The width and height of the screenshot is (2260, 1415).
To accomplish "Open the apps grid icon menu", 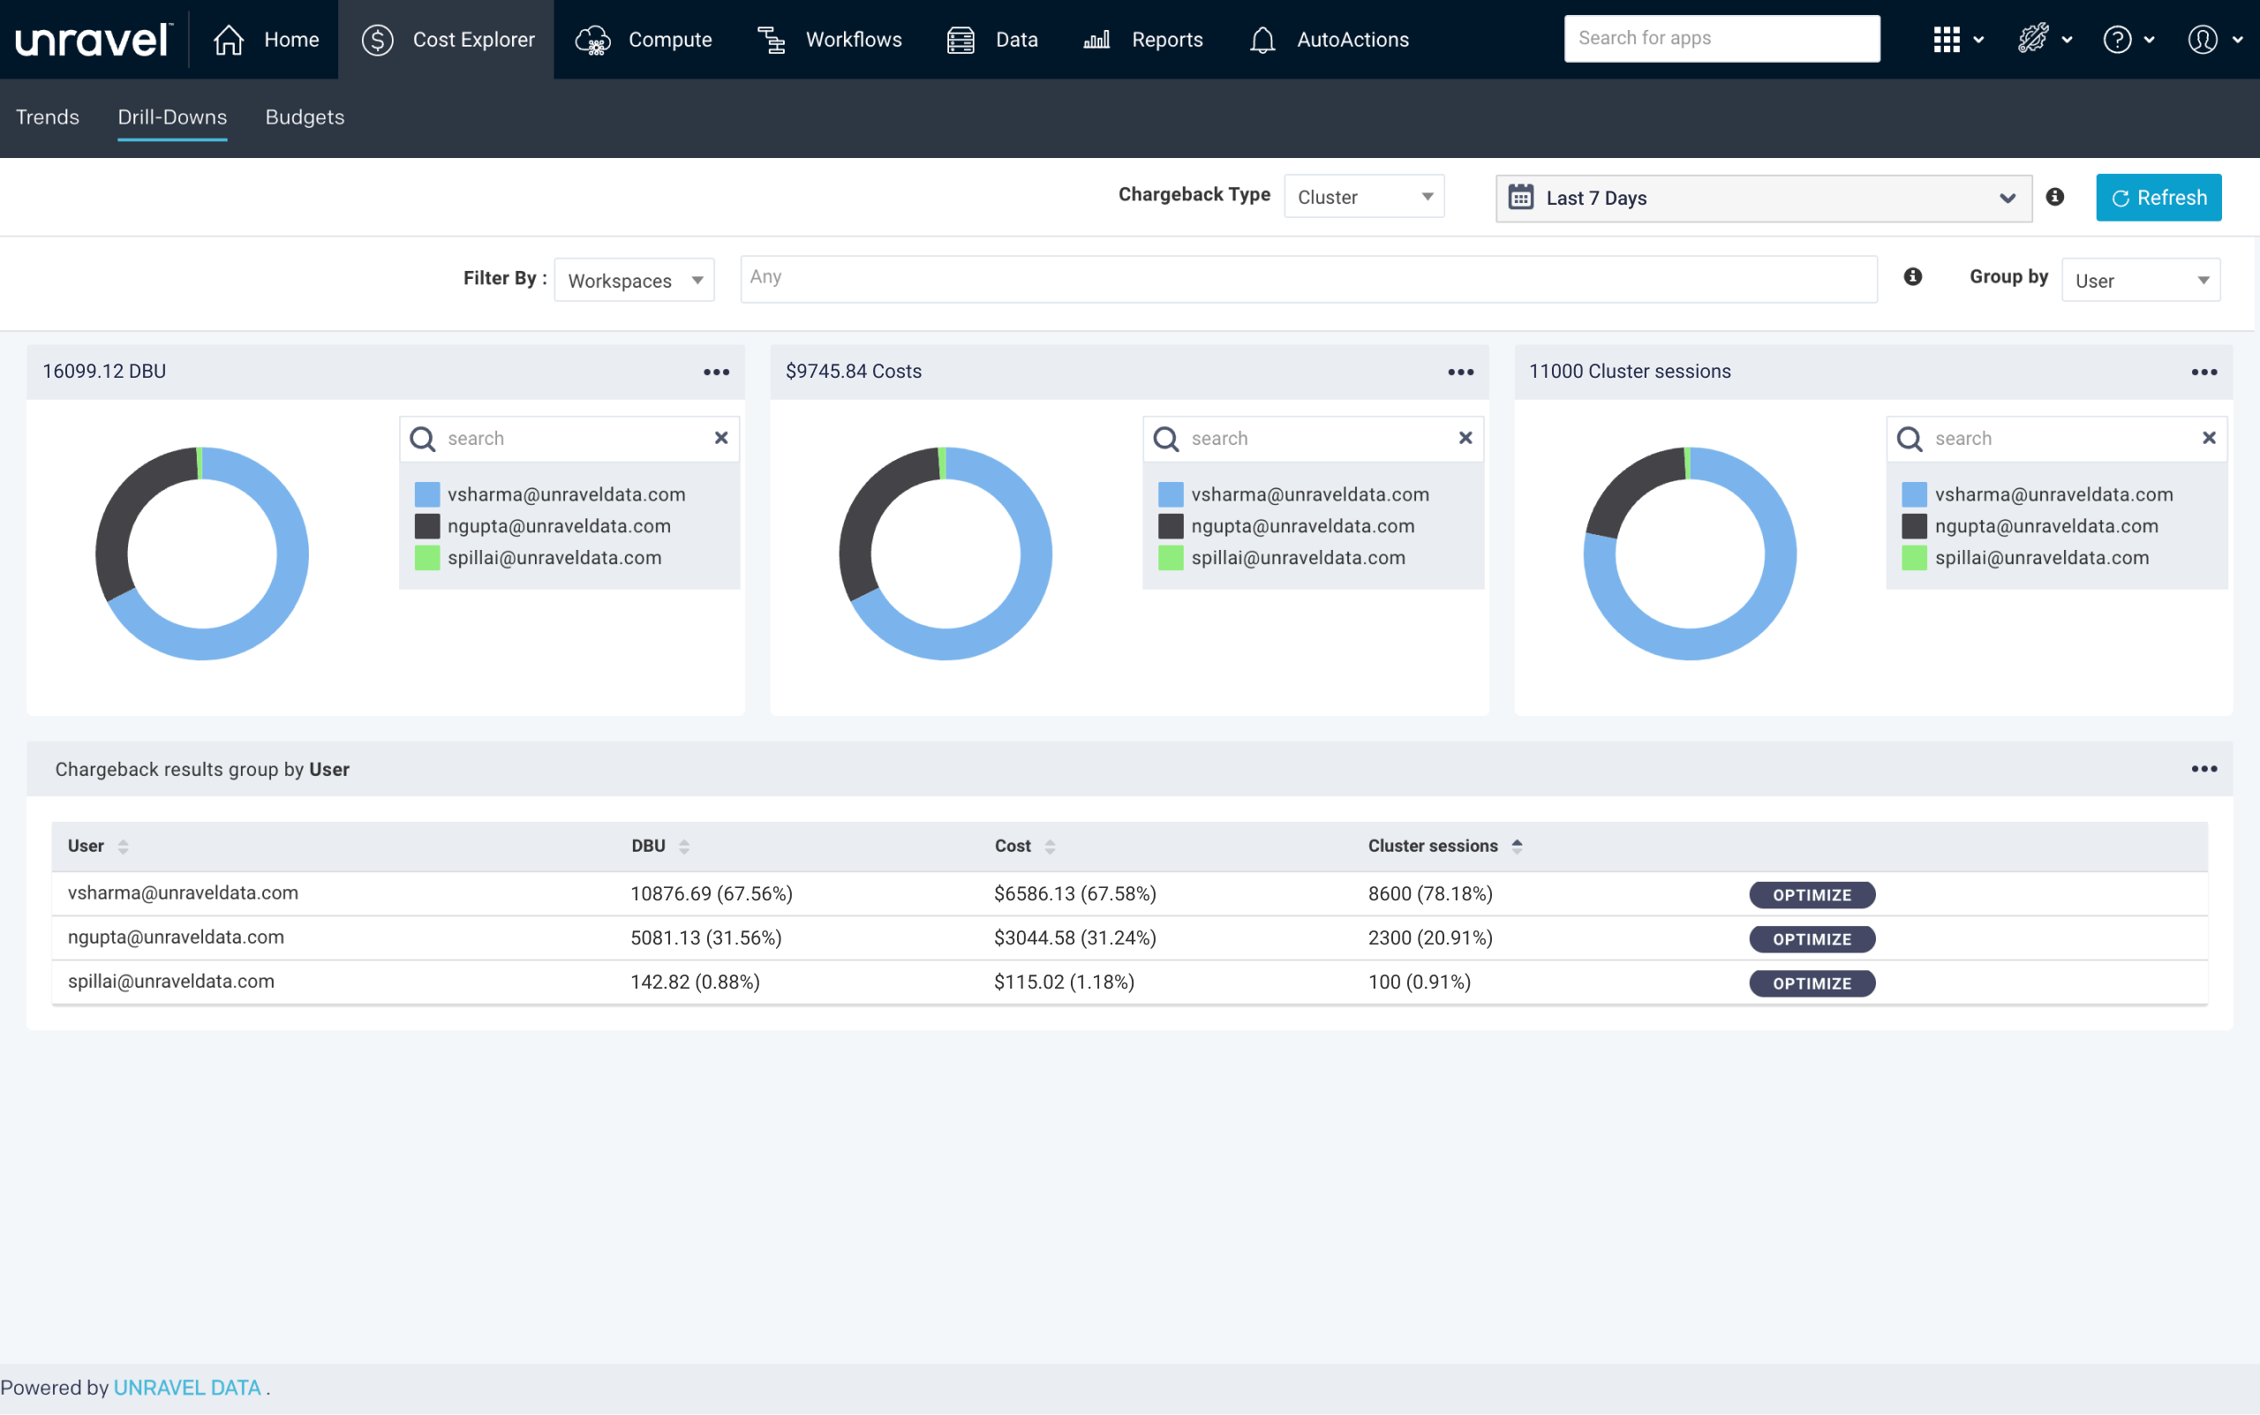I will [x=1947, y=40].
